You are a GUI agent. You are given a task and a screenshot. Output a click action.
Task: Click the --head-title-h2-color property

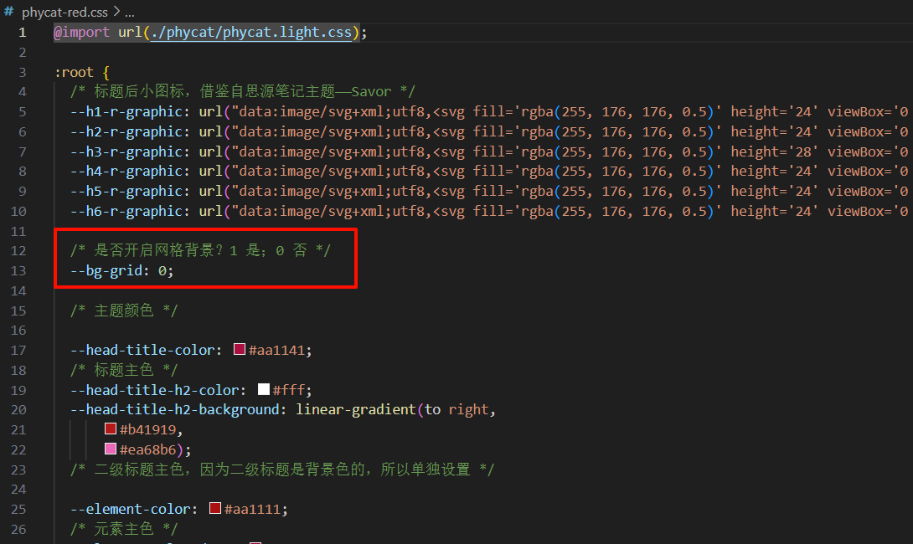click(x=154, y=390)
